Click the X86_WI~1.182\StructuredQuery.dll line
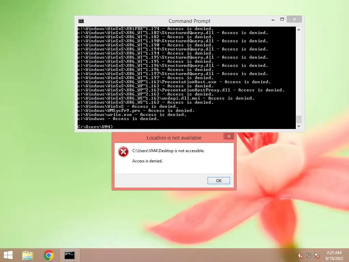The width and height of the screenshot is (349, 262). pos(173,33)
